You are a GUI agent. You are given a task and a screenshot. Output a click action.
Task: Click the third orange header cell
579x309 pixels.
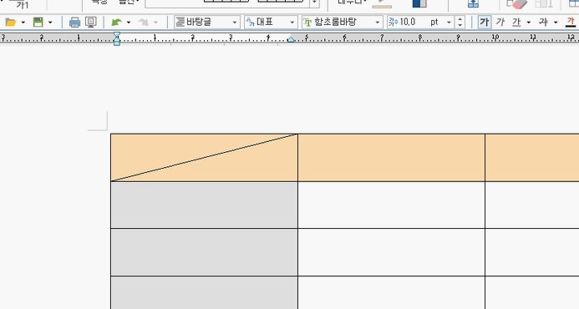(x=532, y=158)
